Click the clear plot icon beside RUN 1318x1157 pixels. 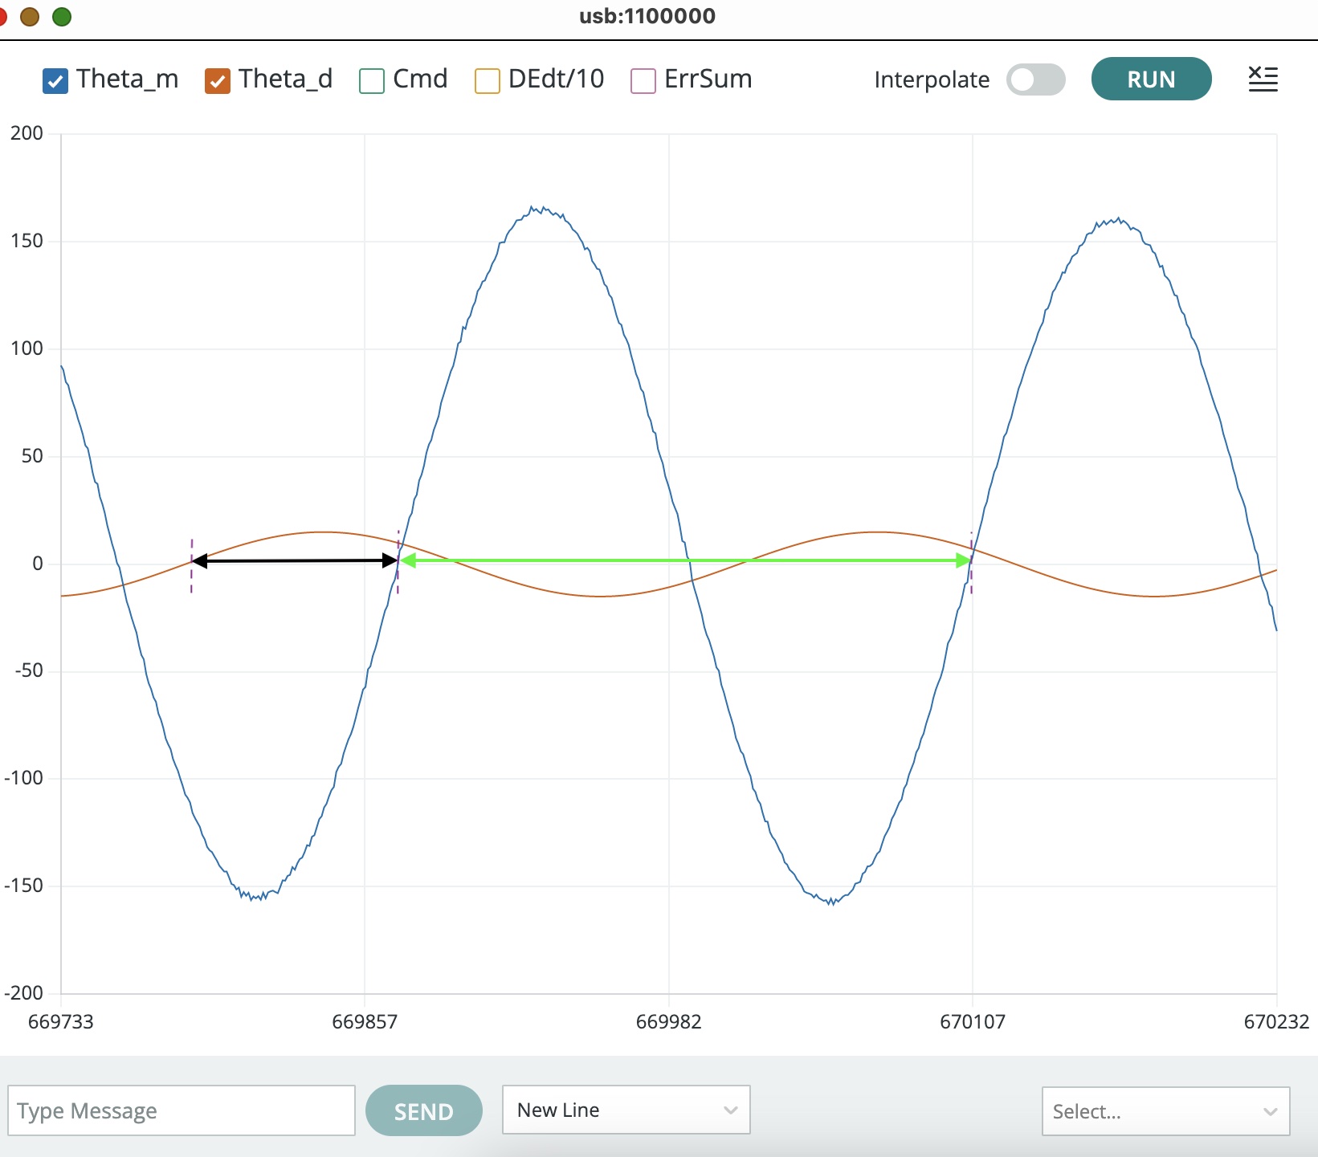tap(1263, 79)
